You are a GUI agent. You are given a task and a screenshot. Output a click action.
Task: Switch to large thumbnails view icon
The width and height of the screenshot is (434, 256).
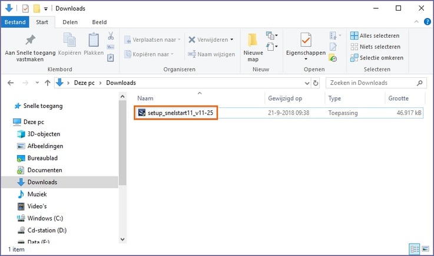pos(426,249)
